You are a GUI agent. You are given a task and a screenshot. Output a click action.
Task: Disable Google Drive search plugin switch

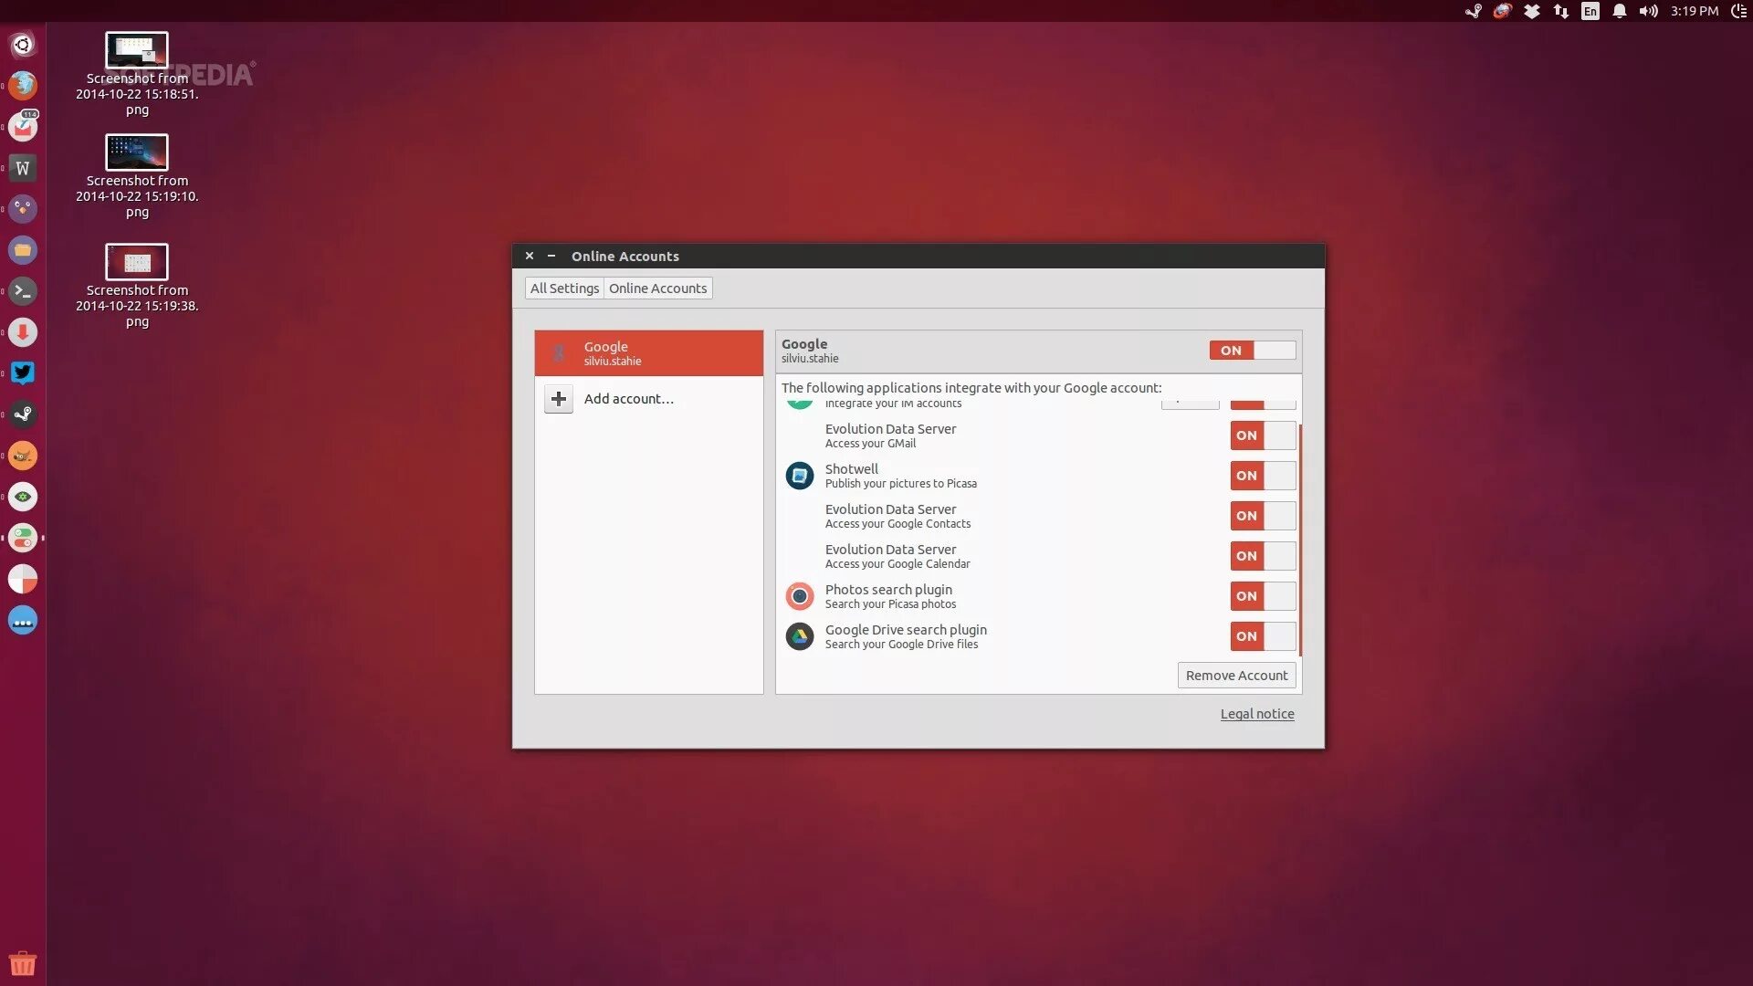pyautogui.click(x=1263, y=636)
